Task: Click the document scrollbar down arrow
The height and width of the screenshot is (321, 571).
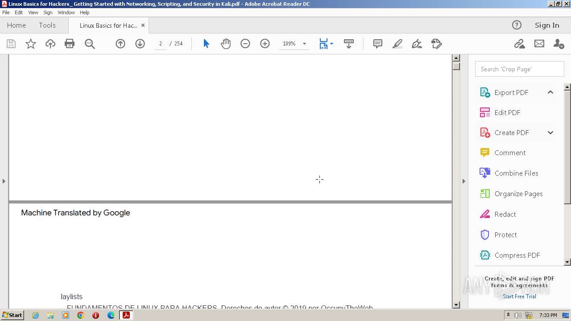Action: click(456, 305)
